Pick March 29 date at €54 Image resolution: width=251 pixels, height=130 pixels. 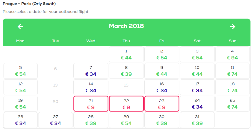click(x=126, y=120)
